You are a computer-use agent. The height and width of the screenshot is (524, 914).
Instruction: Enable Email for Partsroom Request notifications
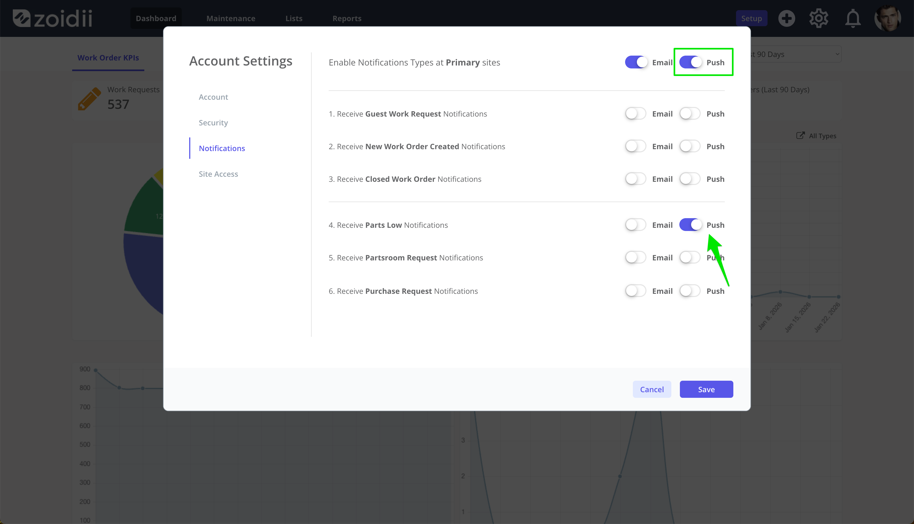click(636, 258)
